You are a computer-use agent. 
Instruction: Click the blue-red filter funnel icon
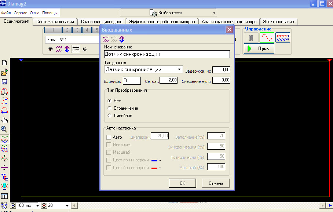(x=4, y=177)
